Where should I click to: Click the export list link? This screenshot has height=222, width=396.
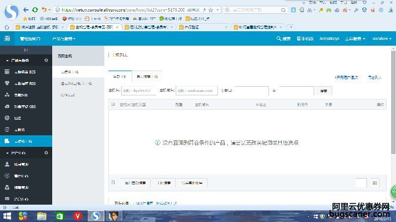(x=375, y=77)
